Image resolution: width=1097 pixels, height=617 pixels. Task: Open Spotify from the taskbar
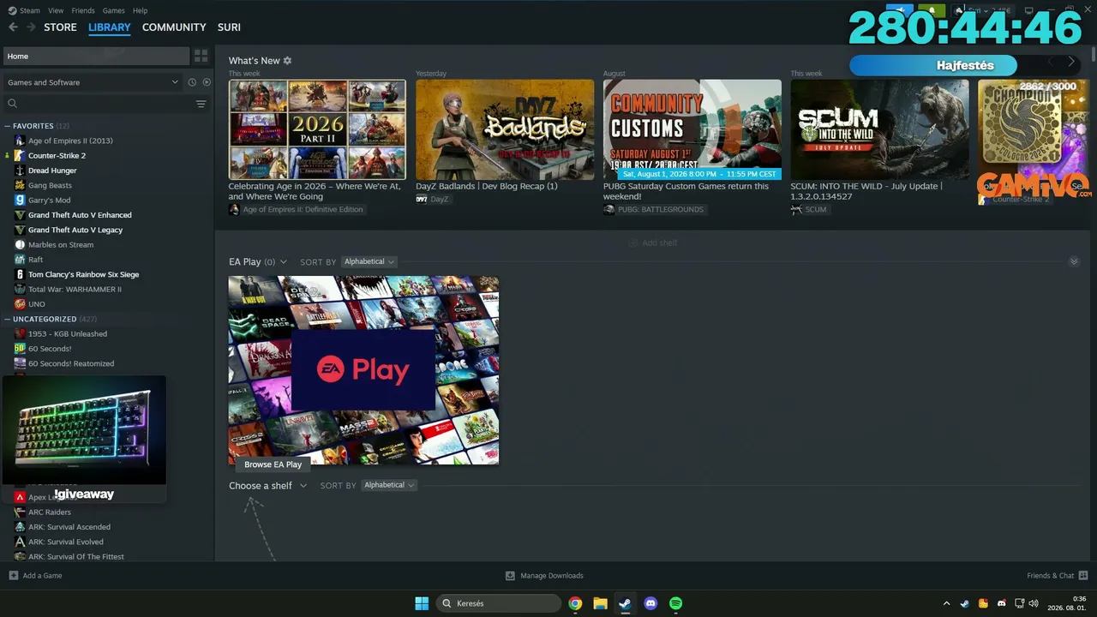pos(675,603)
